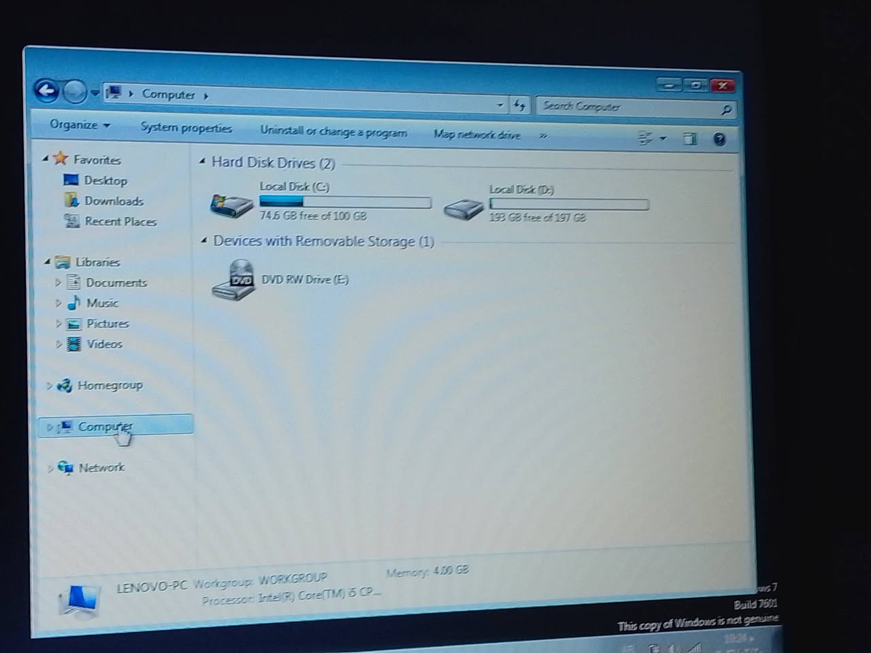
Task: Click Uninstall or change a program
Action: (333, 131)
